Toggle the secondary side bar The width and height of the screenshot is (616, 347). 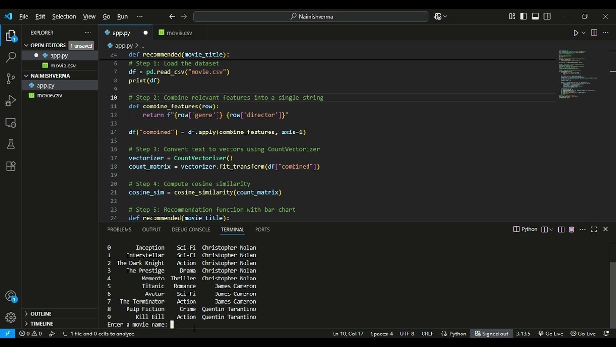(x=547, y=16)
